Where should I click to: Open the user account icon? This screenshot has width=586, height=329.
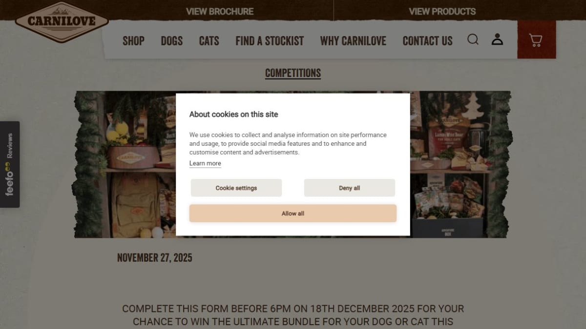497,39
